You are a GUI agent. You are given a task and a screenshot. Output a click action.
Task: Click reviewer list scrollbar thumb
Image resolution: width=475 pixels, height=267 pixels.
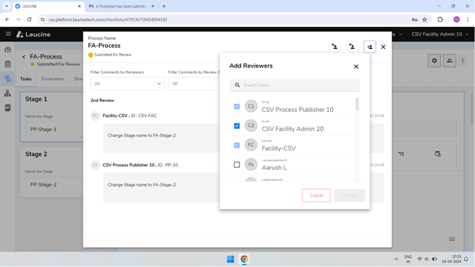click(357, 104)
